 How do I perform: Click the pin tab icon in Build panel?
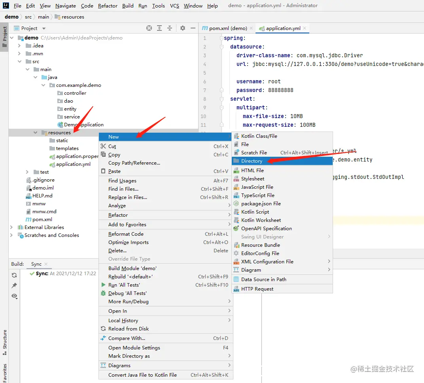(x=14, y=285)
